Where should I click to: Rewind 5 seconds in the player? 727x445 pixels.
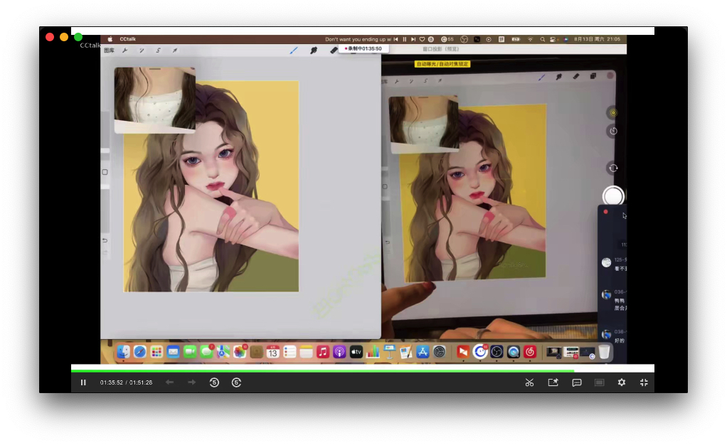pyautogui.click(x=214, y=382)
